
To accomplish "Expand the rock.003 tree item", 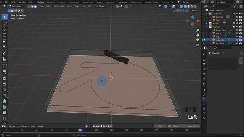I will (x=210, y=43).
